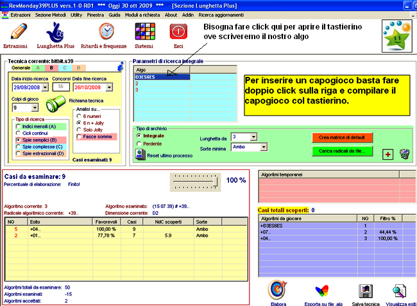Open Ritardi e frequenze clock icon
The width and height of the screenshot is (417, 306).
pos(106,31)
